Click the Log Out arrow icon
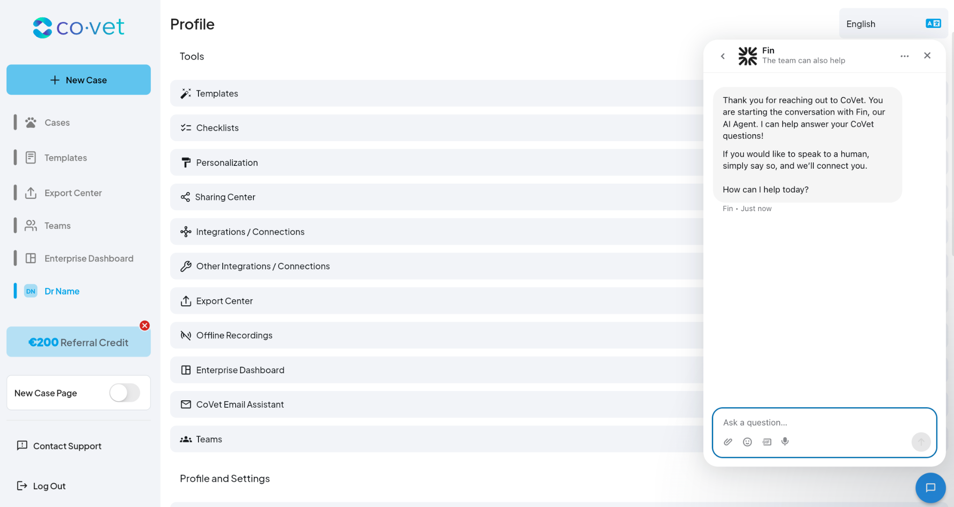The width and height of the screenshot is (954, 507). point(22,486)
